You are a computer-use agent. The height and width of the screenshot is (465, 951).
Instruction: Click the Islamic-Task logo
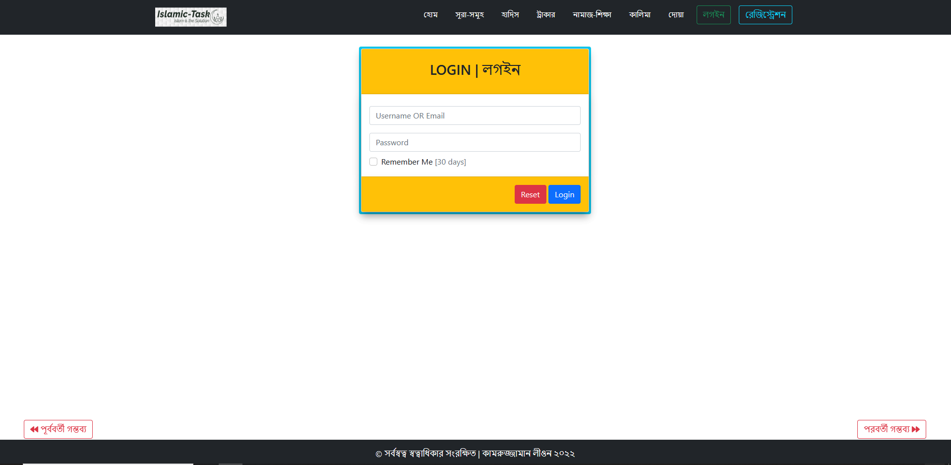click(191, 17)
